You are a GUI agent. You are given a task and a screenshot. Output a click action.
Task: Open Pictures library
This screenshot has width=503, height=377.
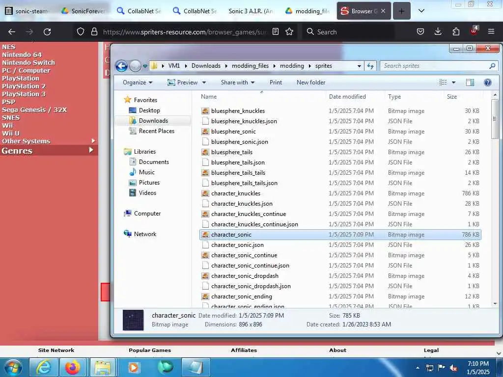pos(149,183)
